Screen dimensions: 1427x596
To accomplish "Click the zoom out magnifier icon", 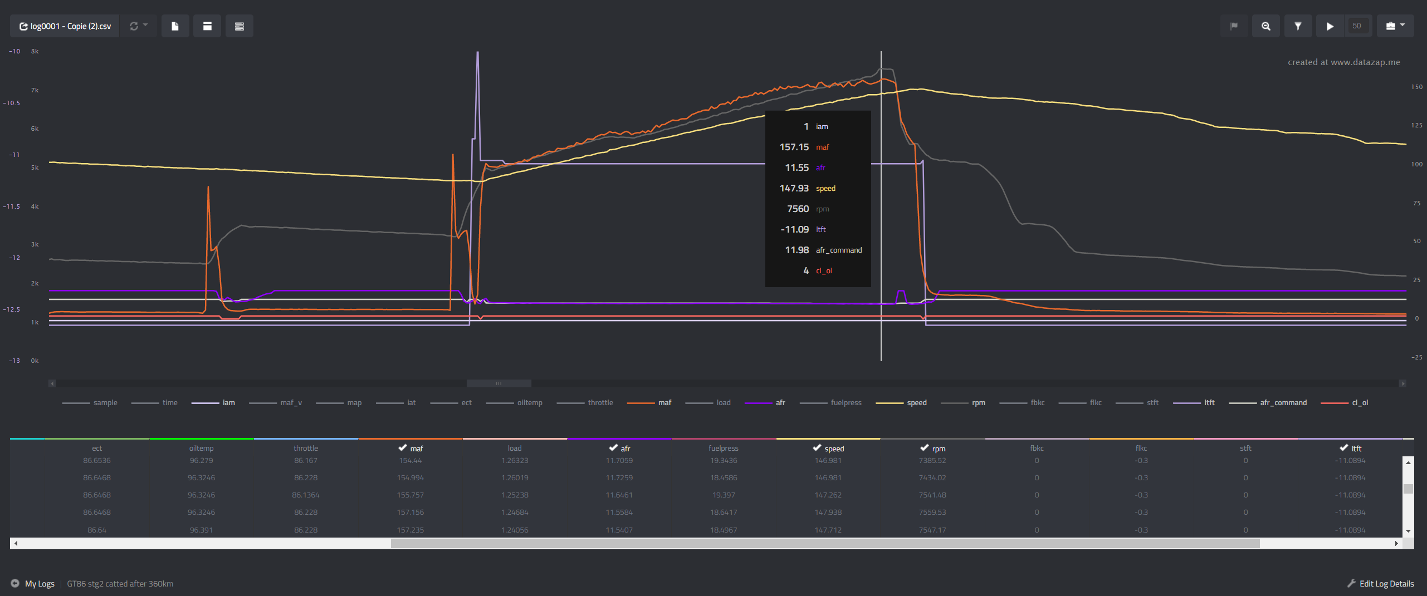I will (x=1265, y=26).
